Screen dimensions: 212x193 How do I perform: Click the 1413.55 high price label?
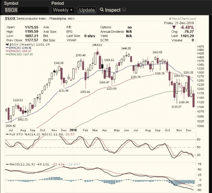157,52
